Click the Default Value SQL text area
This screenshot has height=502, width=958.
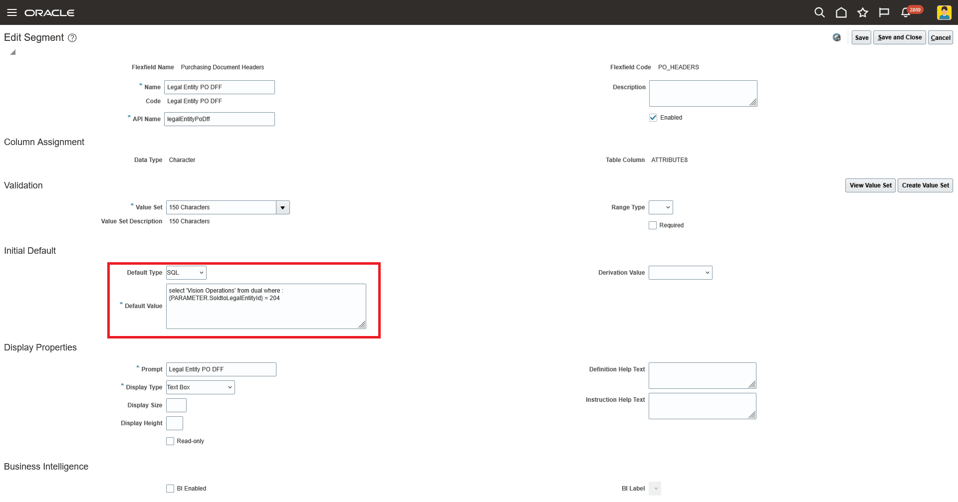coord(266,307)
